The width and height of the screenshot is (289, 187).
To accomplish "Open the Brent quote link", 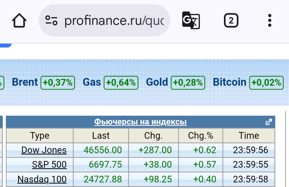I will click(25, 82).
